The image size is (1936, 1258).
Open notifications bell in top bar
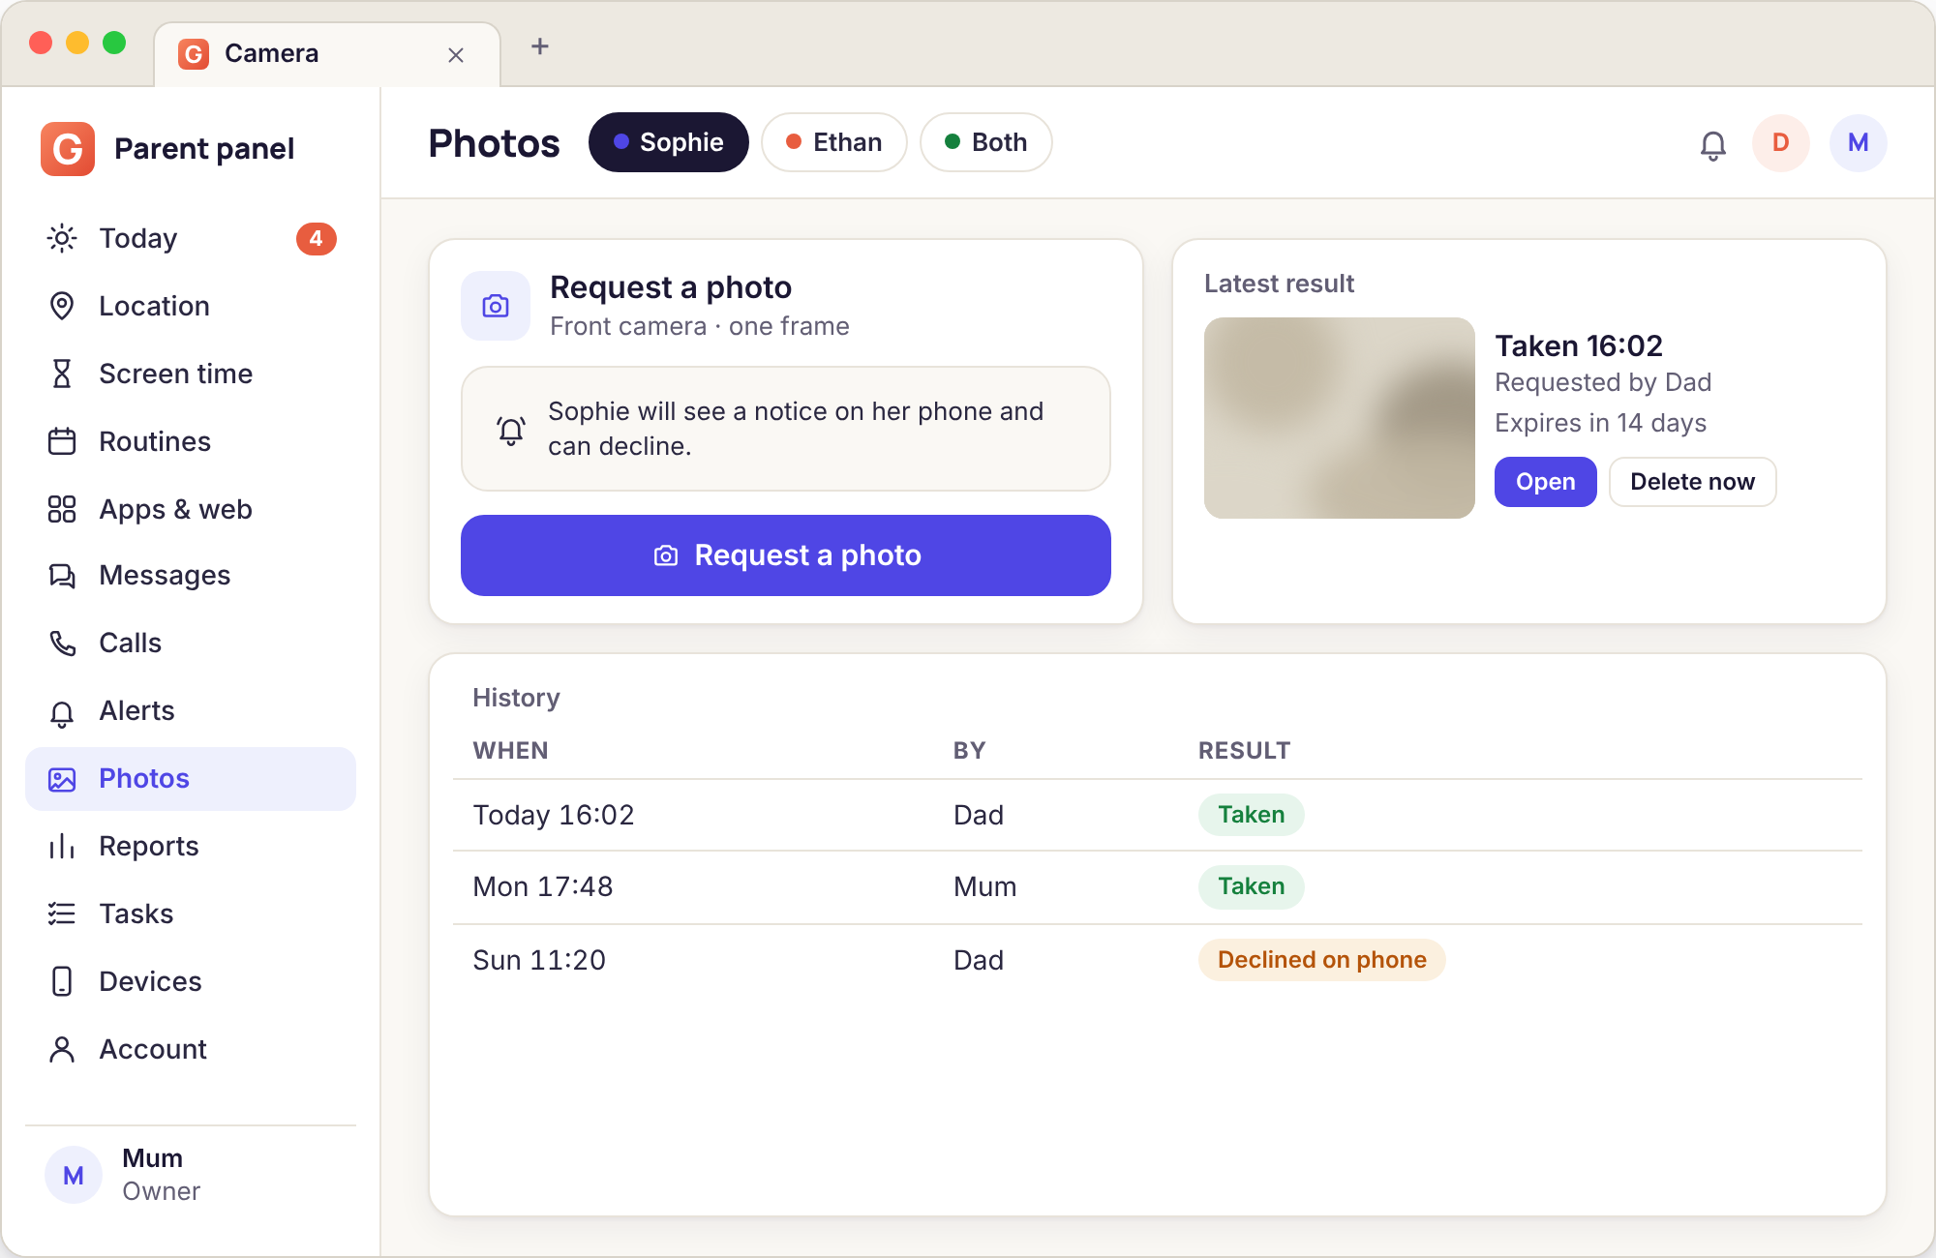pyautogui.click(x=1713, y=145)
